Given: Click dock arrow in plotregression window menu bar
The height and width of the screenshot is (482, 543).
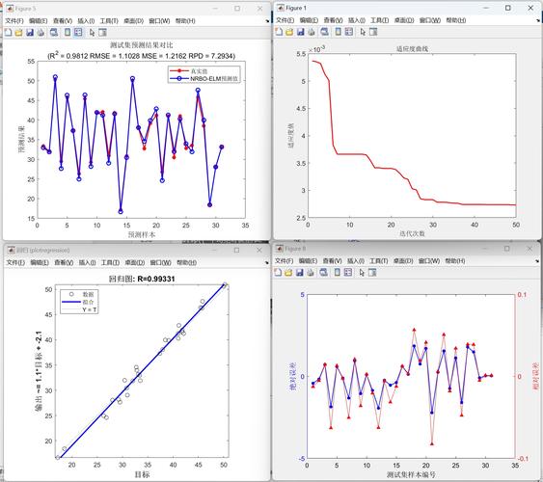Looking at the screenshot, I should 267,262.
